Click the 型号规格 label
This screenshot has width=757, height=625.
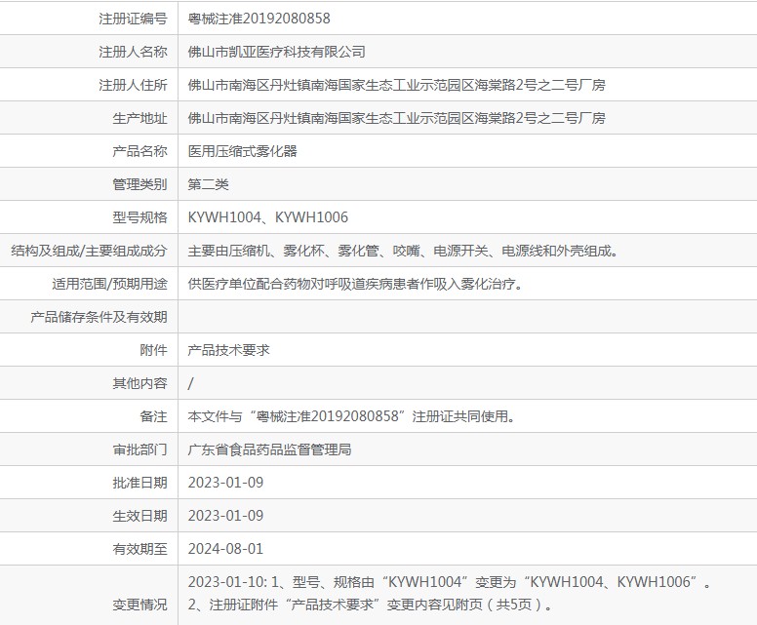point(139,217)
